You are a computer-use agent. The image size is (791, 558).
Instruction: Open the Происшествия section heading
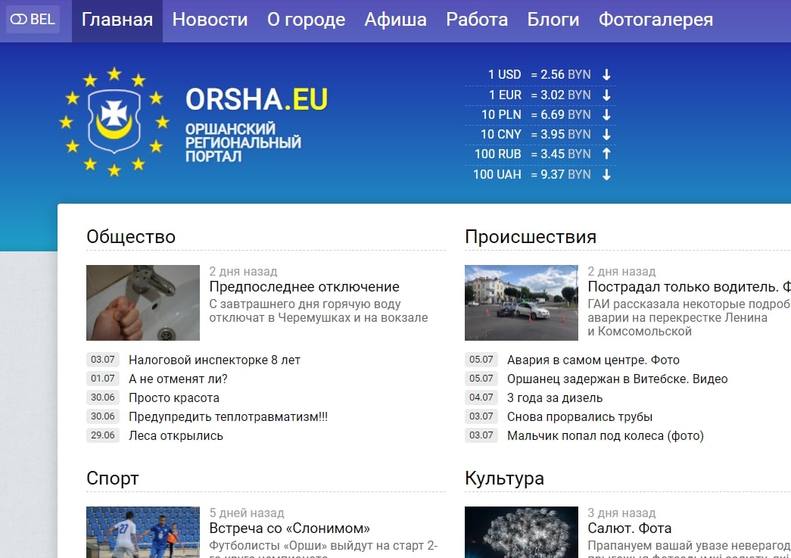(530, 237)
